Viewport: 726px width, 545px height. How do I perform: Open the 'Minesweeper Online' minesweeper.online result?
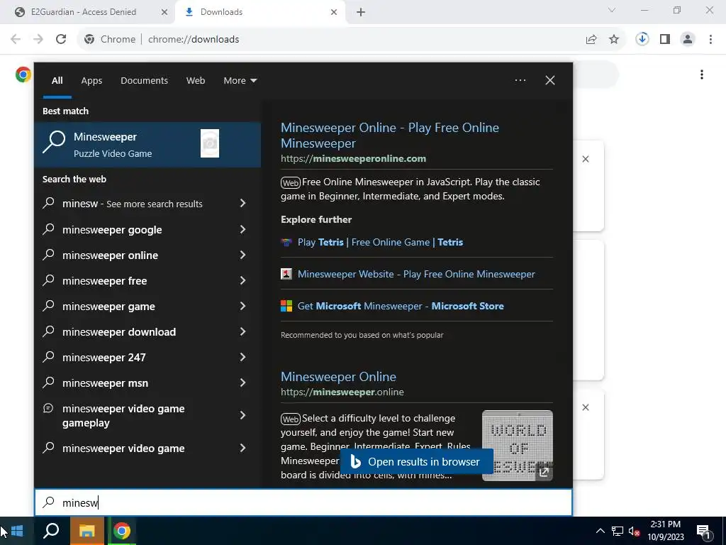pos(338,376)
